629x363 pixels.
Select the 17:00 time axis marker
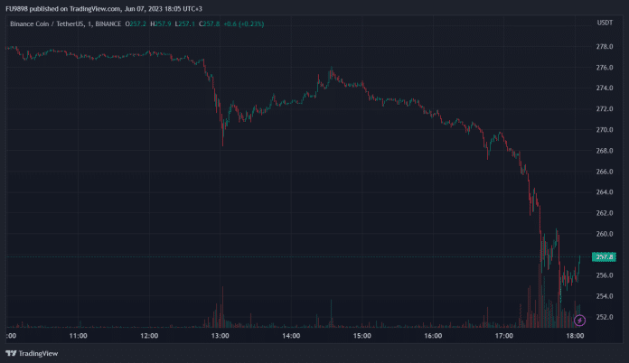503,336
